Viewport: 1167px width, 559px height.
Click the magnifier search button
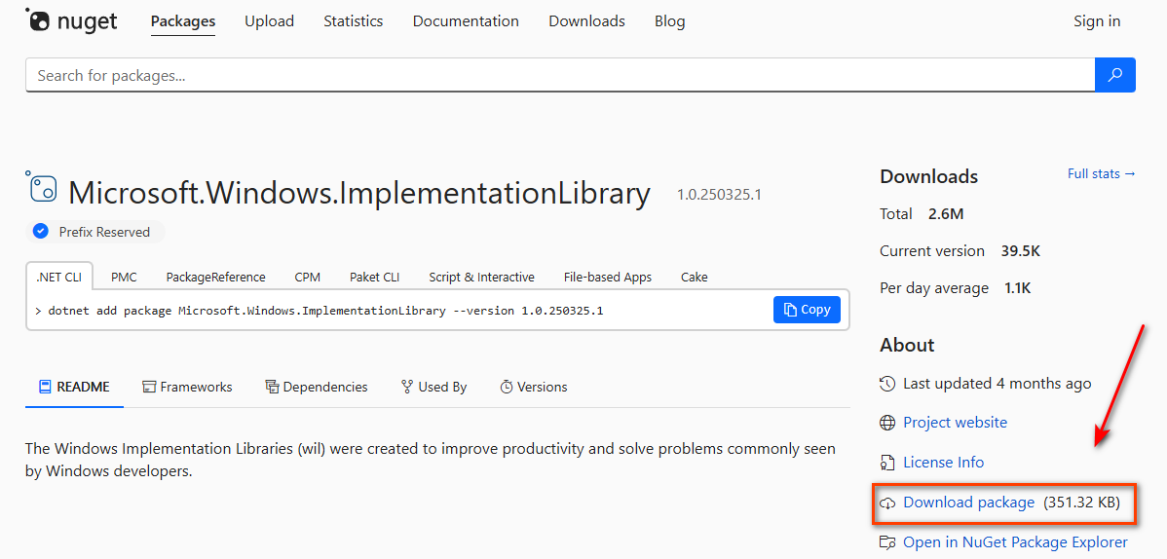pyautogui.click(x=1115, y=74)
